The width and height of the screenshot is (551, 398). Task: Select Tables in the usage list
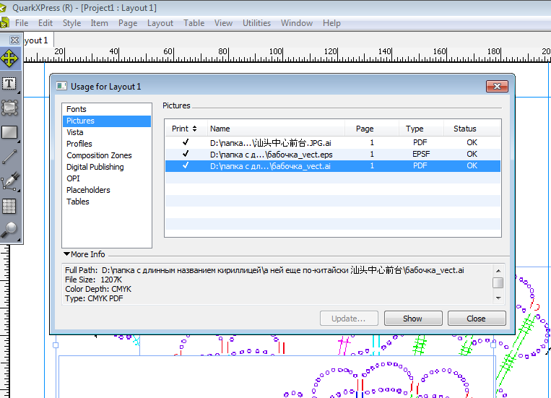107,202
